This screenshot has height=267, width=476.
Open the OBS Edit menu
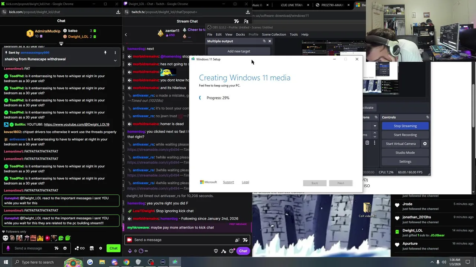tap(219, 34)
